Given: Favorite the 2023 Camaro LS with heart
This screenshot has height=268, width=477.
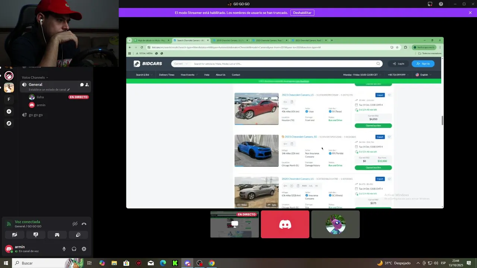Looking at the screenshot, I should point(389,95).
